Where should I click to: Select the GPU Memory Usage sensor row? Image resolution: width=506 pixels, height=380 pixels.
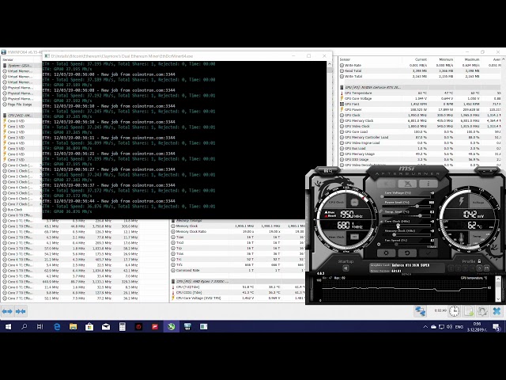click(x=420, y=154)
